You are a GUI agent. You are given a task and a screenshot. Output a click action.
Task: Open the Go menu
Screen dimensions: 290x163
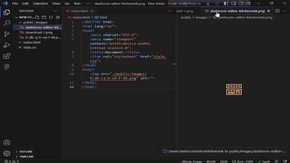[67, 3]
